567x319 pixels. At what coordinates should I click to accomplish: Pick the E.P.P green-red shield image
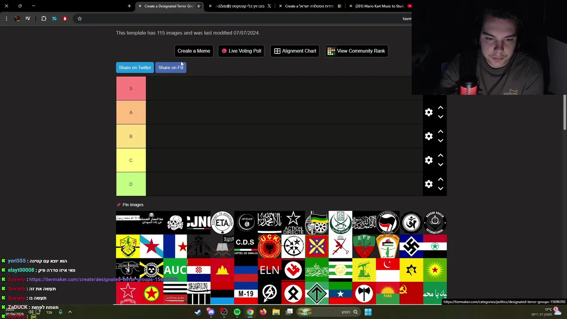pyautogui.click(x=364, y=246)
